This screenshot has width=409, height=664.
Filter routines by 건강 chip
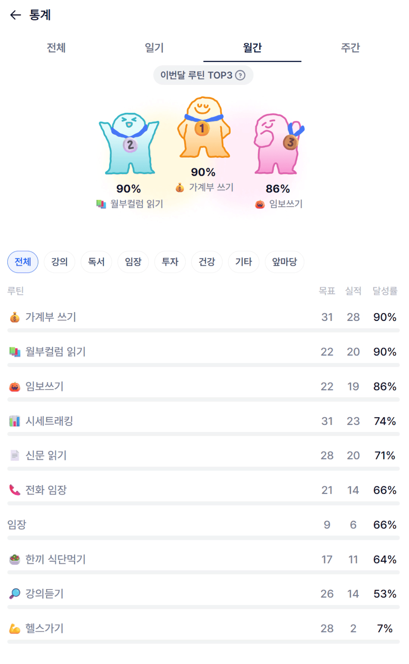click(x=207, y=262)
